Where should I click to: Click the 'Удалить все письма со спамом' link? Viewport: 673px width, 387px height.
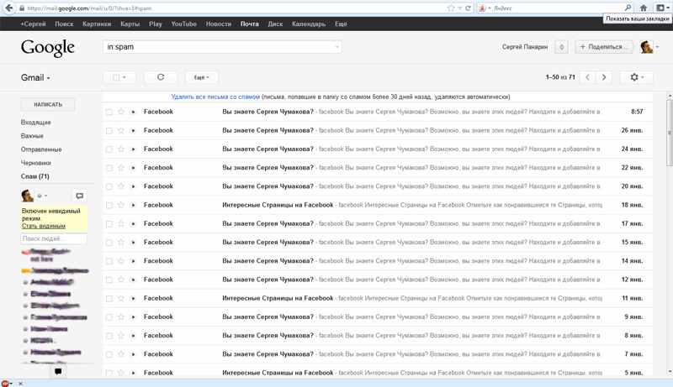(x=215, y=97)
